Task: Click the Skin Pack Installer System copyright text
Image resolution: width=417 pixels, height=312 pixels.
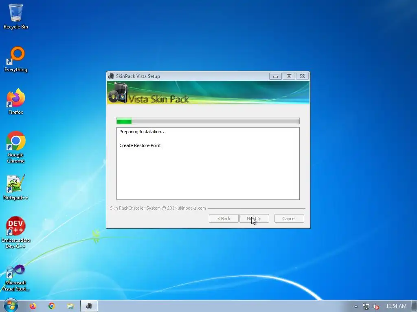Action: [x=158, y=208]
